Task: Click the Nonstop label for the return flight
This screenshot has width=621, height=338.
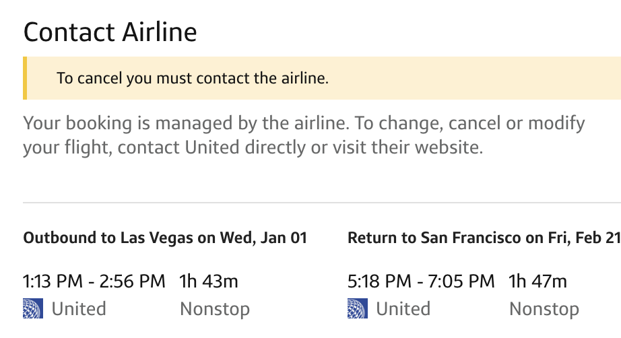Action: [544, 309]
